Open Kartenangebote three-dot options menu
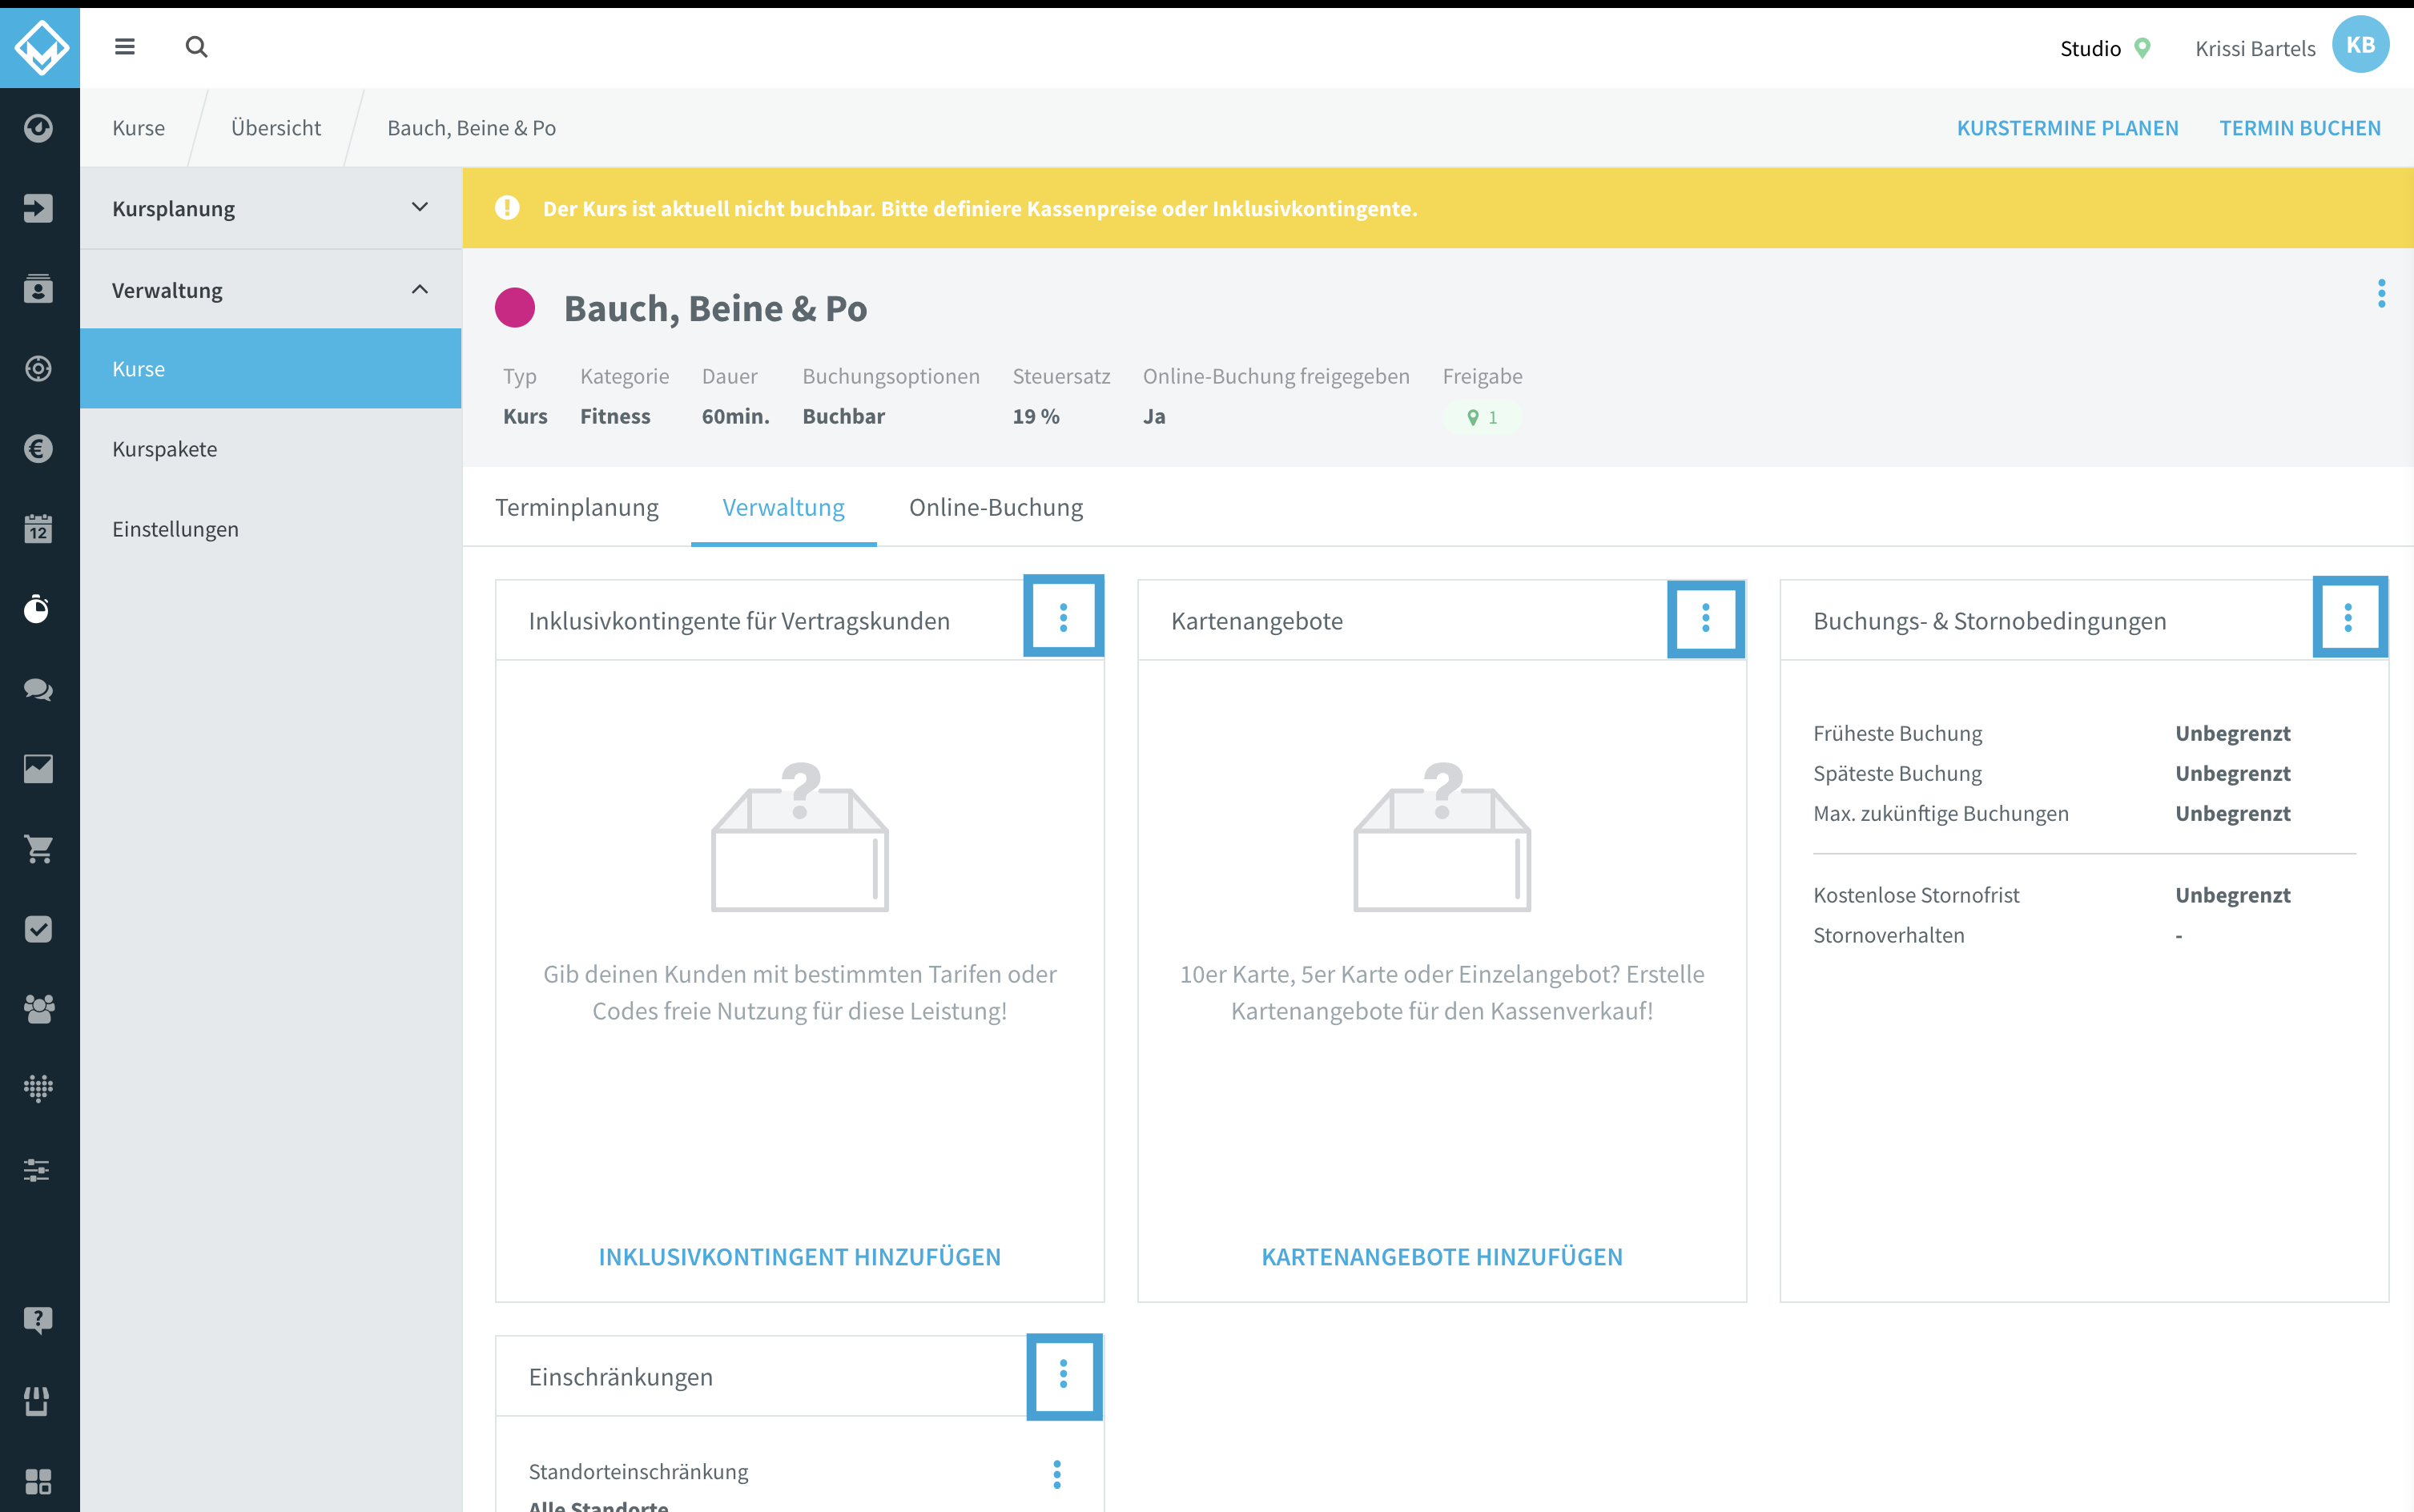The image size is (2414, 1512). pyautogui.click(x=1706, y=618)
